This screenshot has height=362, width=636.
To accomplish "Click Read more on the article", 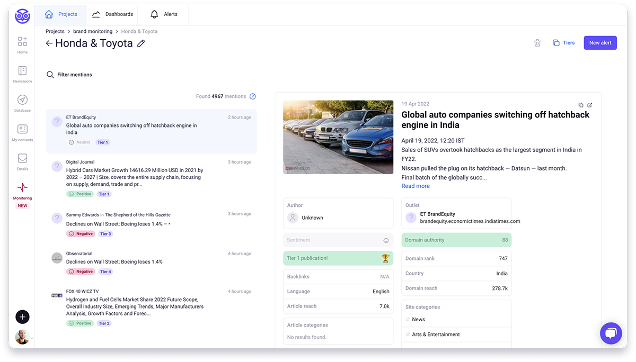I will point(415,186).
